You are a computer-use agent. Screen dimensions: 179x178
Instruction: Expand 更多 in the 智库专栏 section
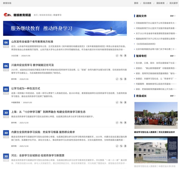[172, 56]
